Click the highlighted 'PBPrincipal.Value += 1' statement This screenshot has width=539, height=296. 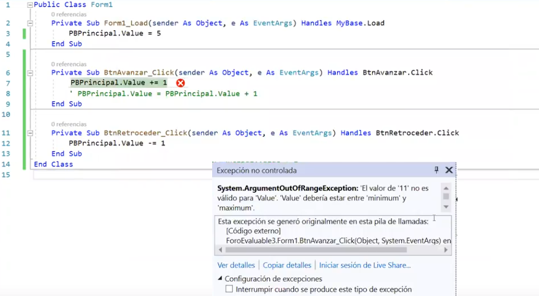119,83
